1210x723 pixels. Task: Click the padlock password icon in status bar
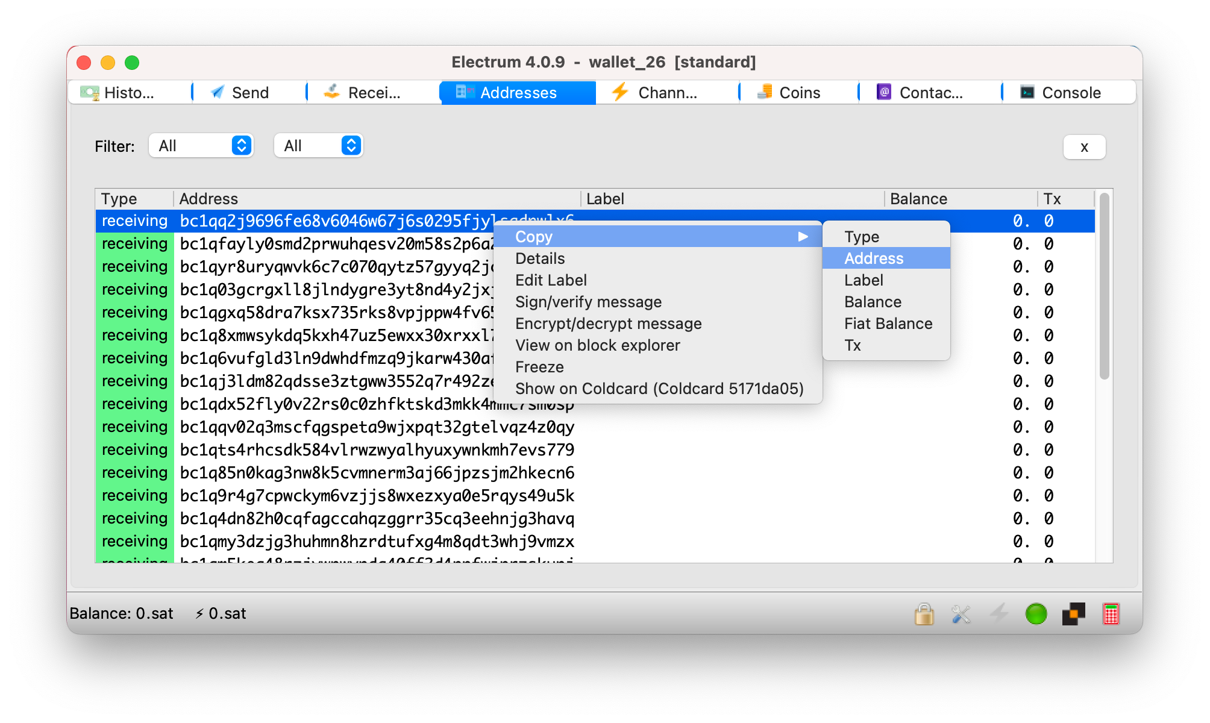[924, 614]
